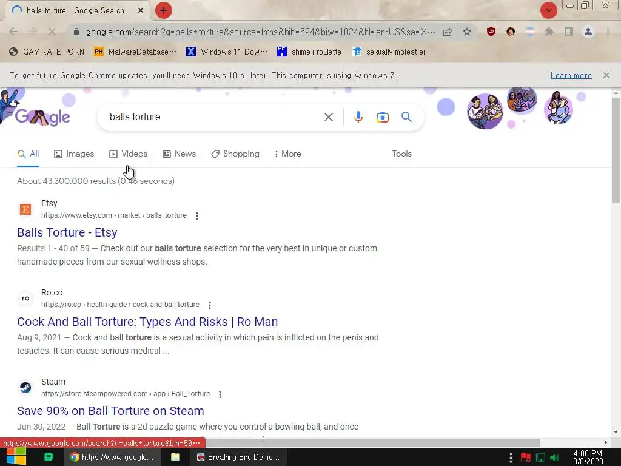Open the network tray icon
Image resolution: width=621 pixels, height=466 pixels.
[x=540, y=458]
